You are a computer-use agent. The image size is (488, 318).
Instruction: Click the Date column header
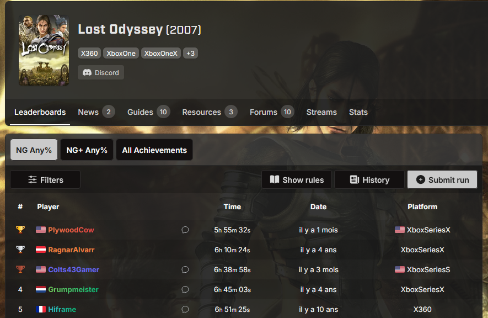pyautogui.click(x=318, y=207)
